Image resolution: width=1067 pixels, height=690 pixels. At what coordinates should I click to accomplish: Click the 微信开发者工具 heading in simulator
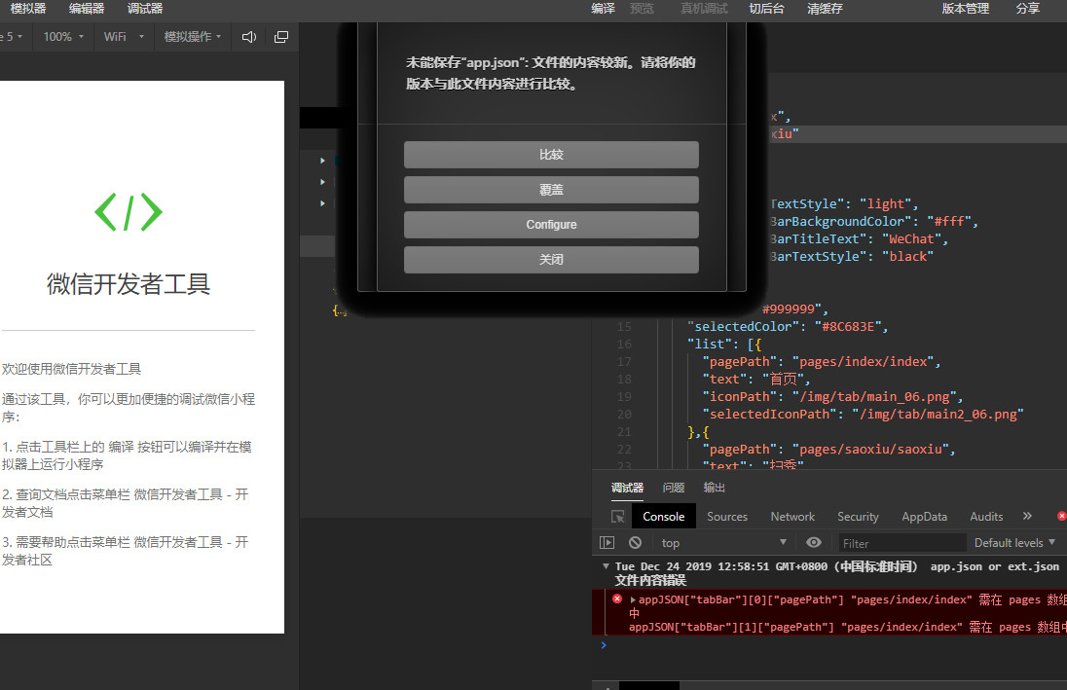point(129,284)
